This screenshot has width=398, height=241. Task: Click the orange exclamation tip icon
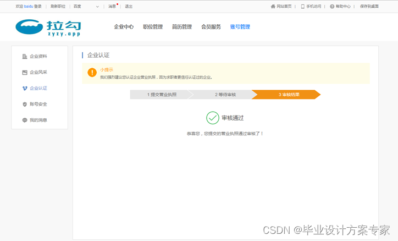pos(92,73)
